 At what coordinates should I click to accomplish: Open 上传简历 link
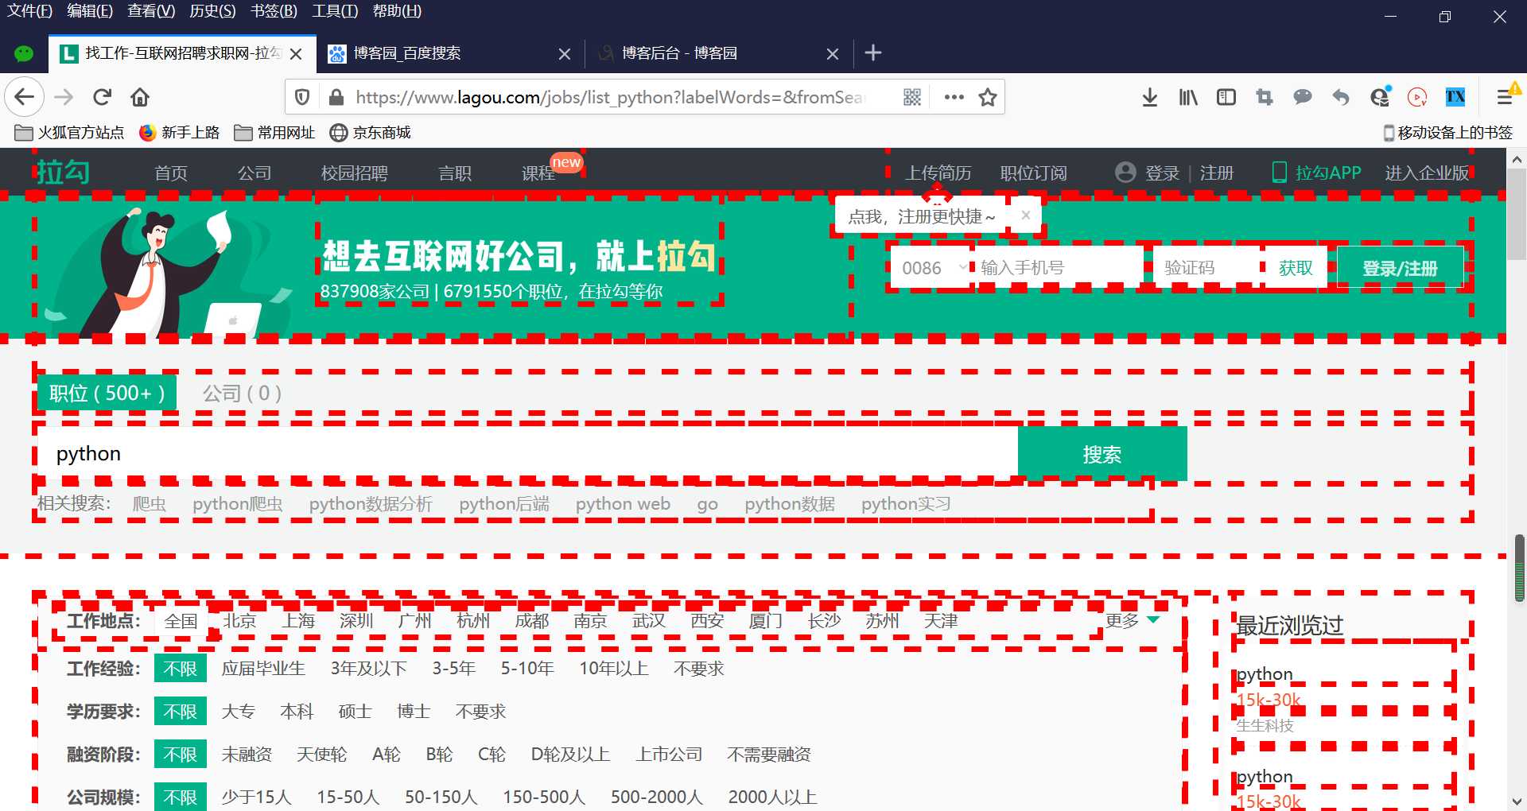(938, 173)
